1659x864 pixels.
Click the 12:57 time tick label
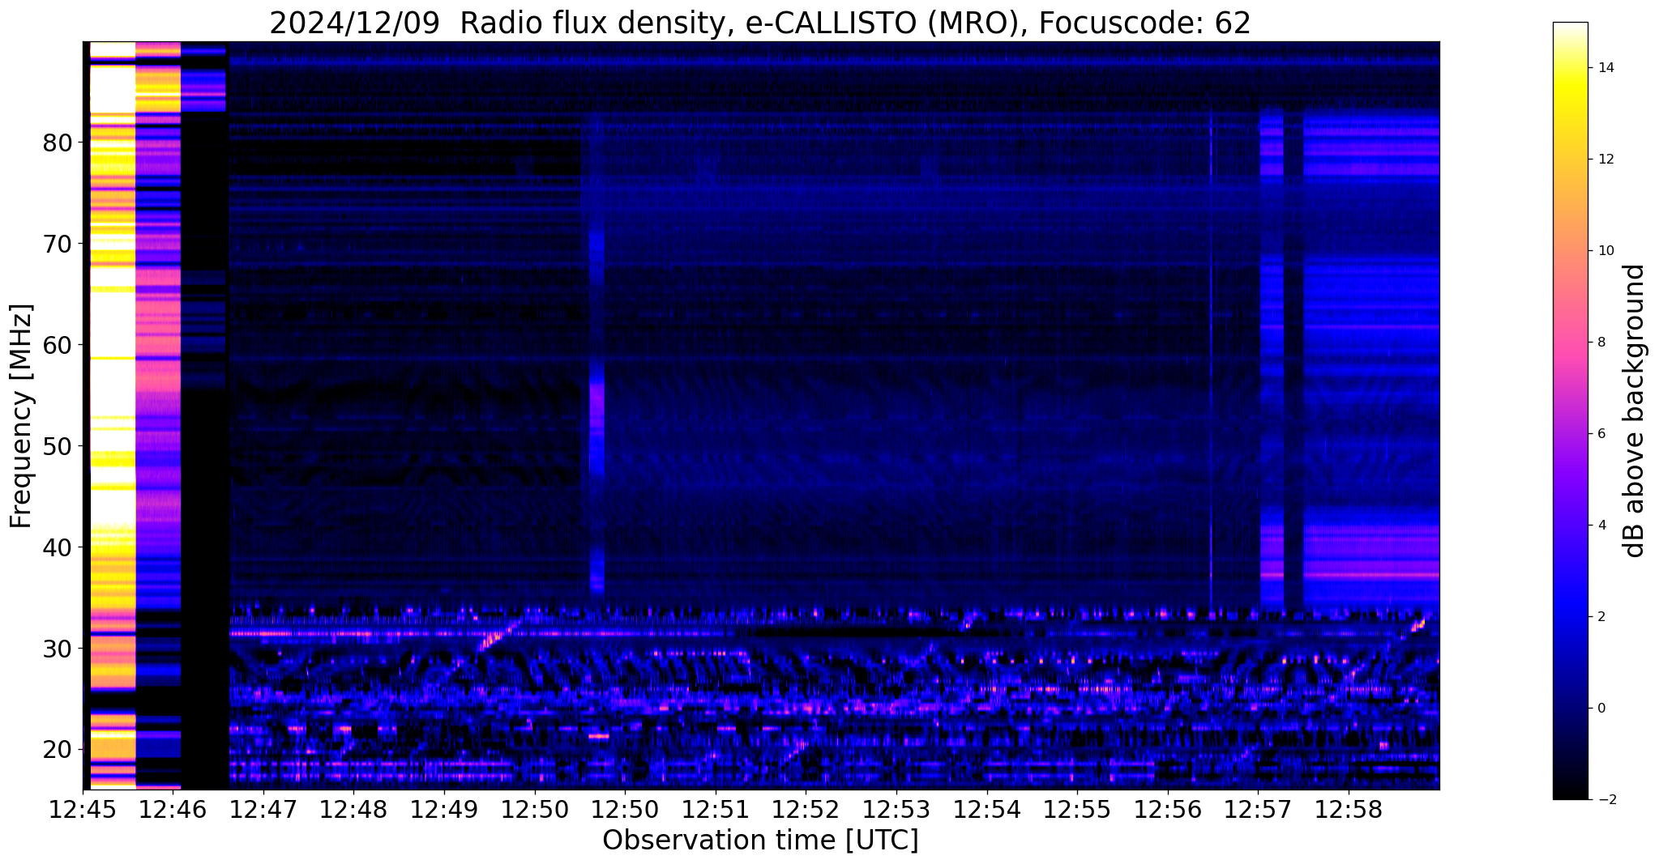tap(1258, 810)
